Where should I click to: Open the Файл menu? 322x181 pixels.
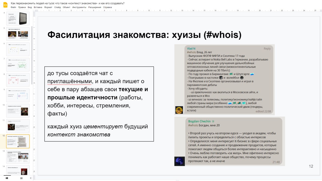pyautogui.click(x=14, y=7)
